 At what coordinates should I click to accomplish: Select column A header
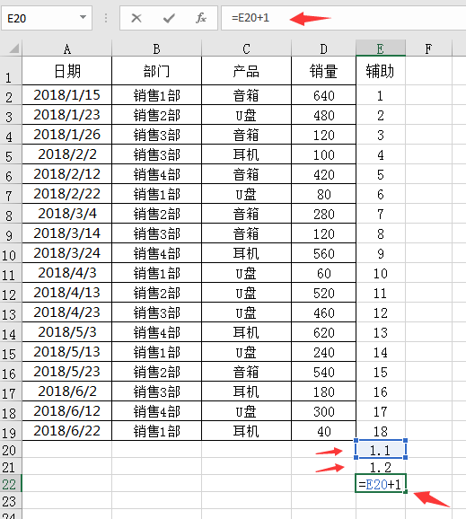[x=66, y=48]
